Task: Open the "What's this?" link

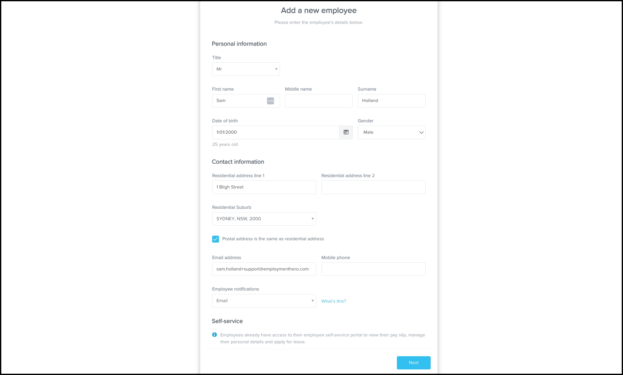Action: tap(333, 301)
